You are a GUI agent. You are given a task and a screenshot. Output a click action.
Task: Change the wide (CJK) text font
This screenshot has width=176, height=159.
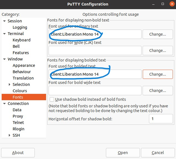click(x=157, y=50)
